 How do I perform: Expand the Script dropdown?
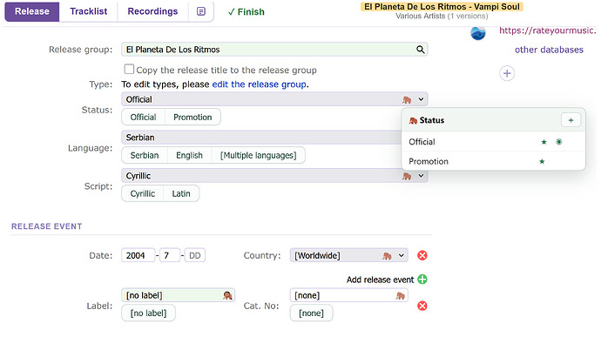421,176
